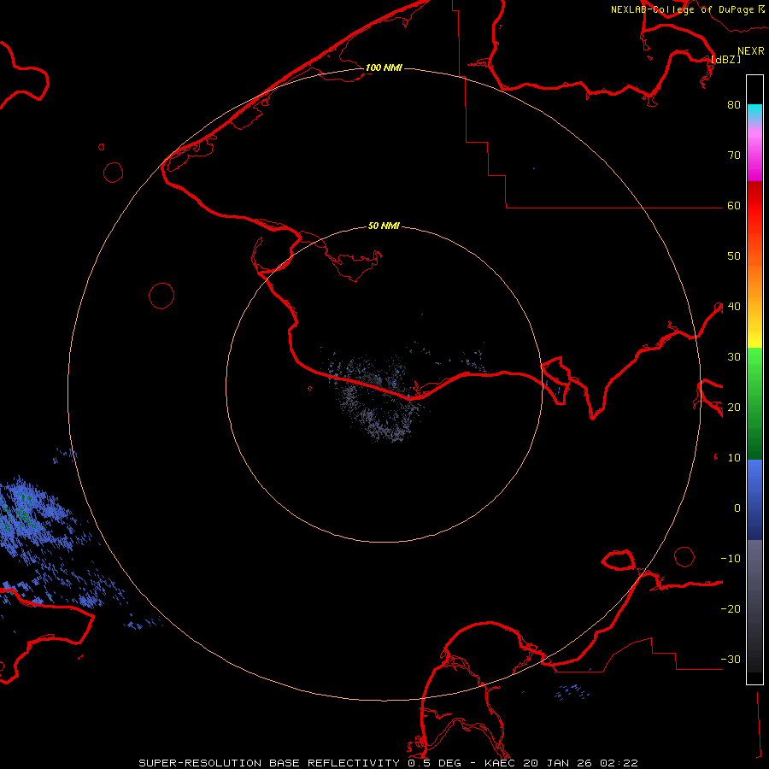Click the dBZ units label
Screen dimensions: 769x769
(725, 59)
